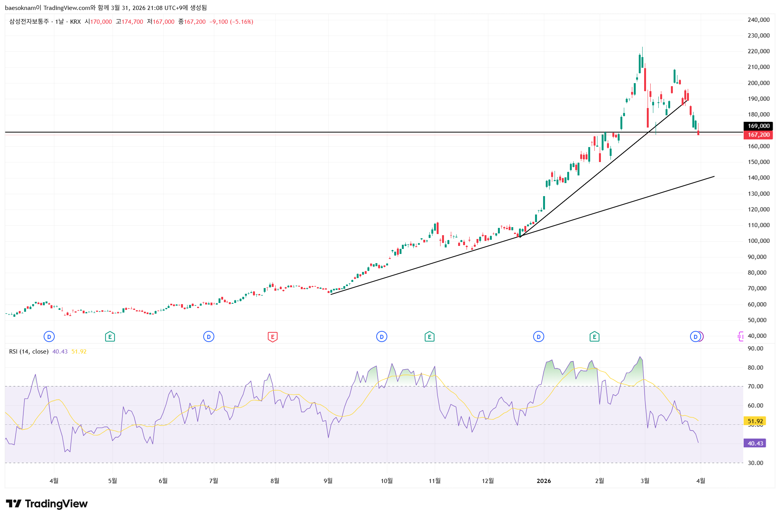Click the 8월 time axis label
The image size is (780, 519).
point(275,481)
